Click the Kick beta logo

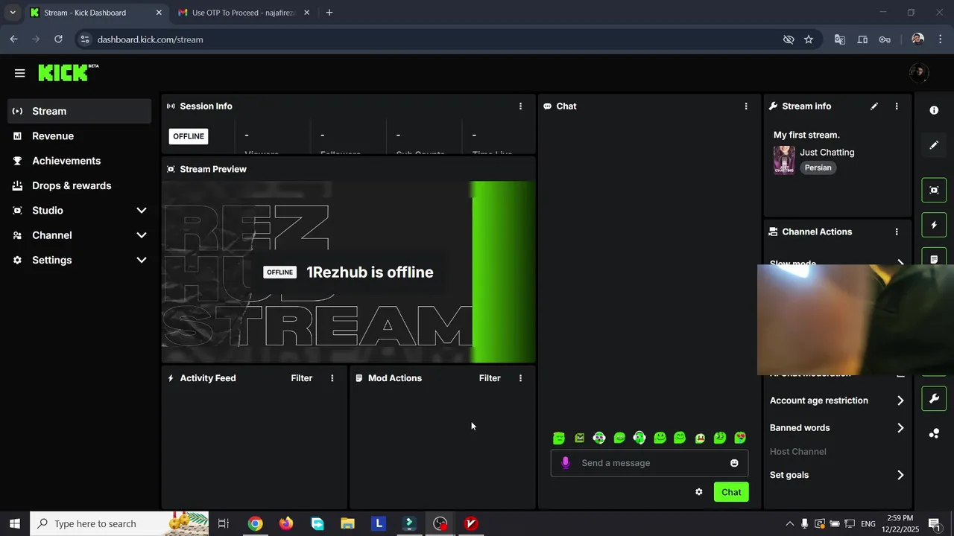click(69, 72)
